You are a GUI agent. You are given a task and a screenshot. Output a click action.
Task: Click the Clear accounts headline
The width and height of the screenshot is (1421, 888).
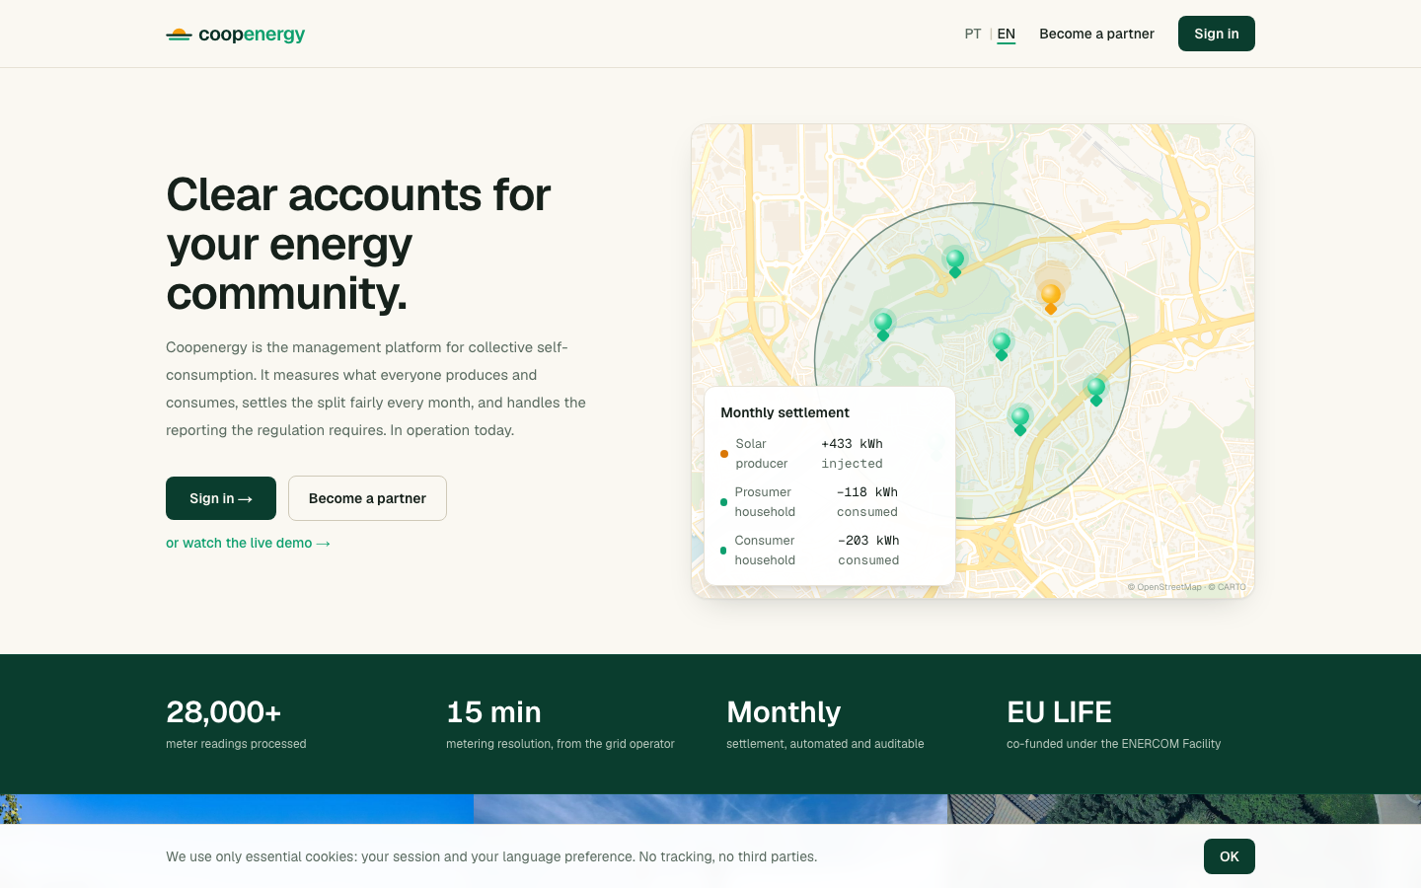[x=359, y=244]
